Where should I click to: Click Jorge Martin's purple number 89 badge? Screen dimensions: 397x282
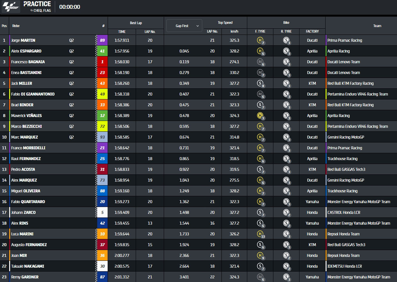pos(103,40)
